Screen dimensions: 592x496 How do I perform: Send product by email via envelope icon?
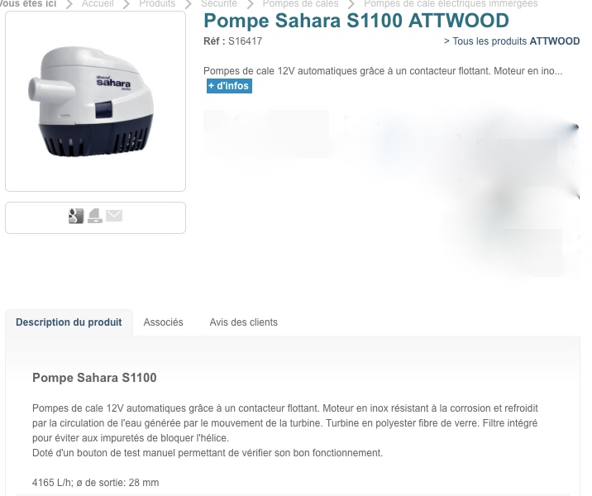[114, 216]
